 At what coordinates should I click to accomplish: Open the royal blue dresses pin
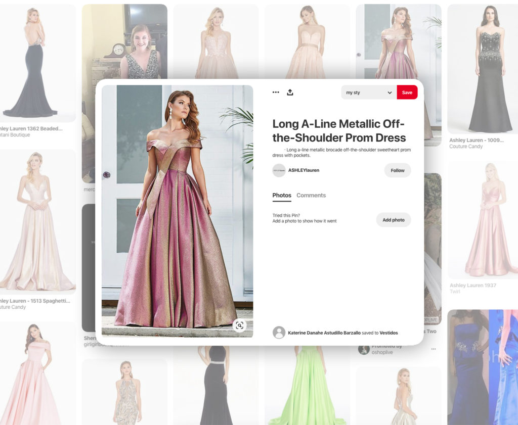point(483,367)
